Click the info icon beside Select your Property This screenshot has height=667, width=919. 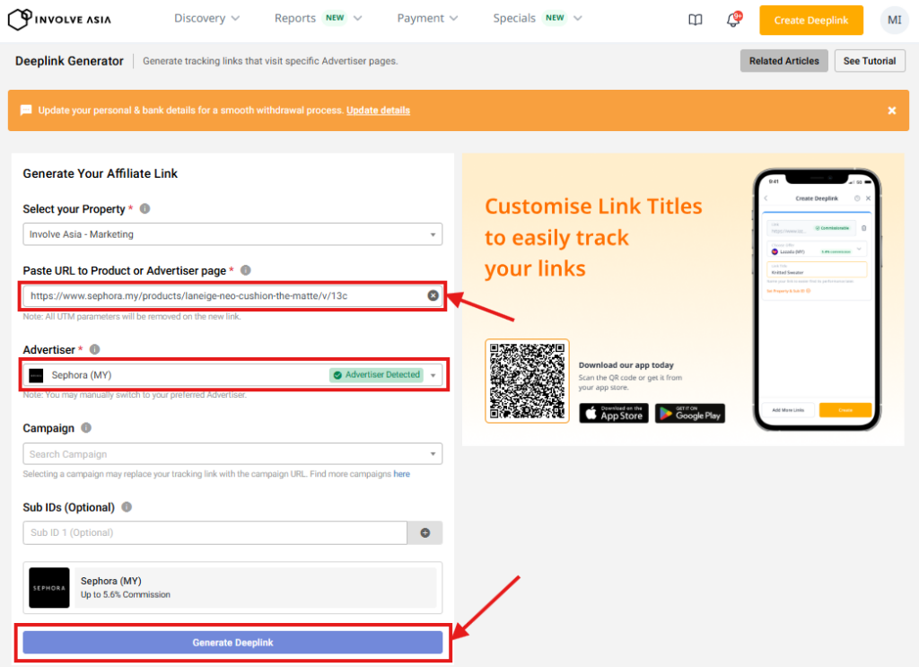(144, 209)
